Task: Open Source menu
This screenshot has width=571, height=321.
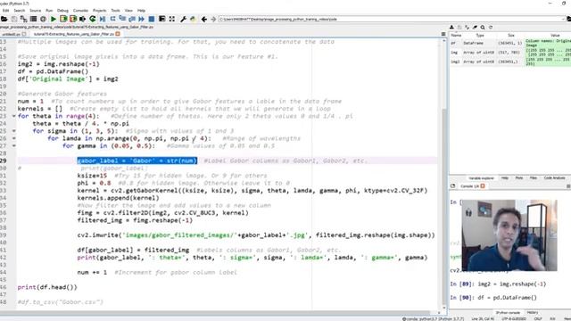Action: click(36, 11)
